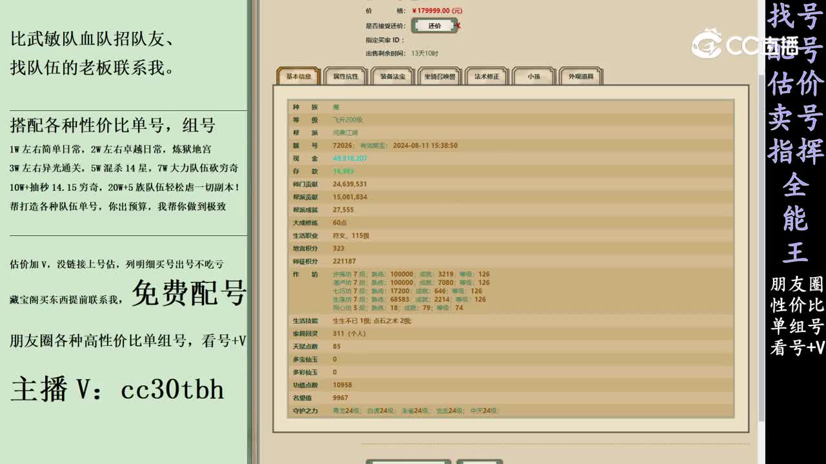
Task: Switch to the 属性抗性 tab
Action: [x=345, y=76]
